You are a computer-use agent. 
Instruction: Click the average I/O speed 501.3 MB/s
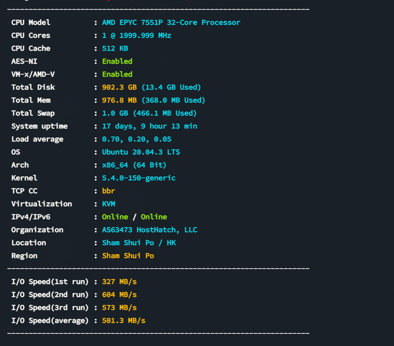click(x=123, y=320)
